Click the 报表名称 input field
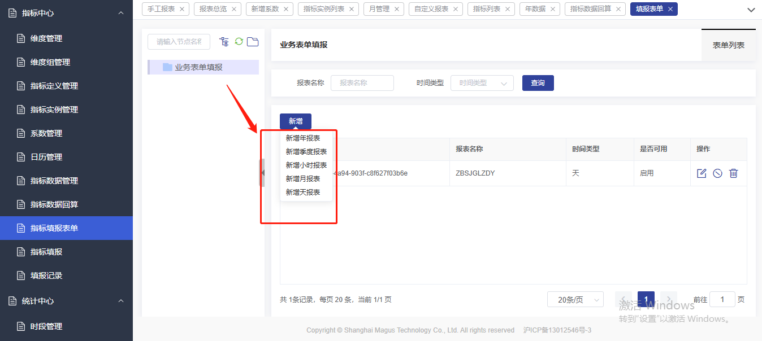The width and height of the screenshot is (762, 341). point(362,83)
